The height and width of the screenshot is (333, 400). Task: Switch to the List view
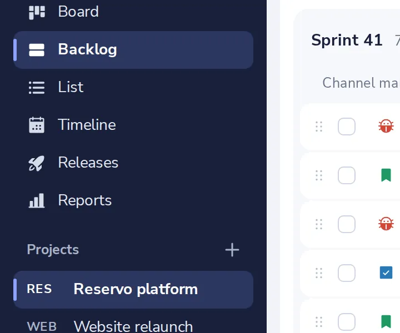pyautogui.click(x=133, y=87)
